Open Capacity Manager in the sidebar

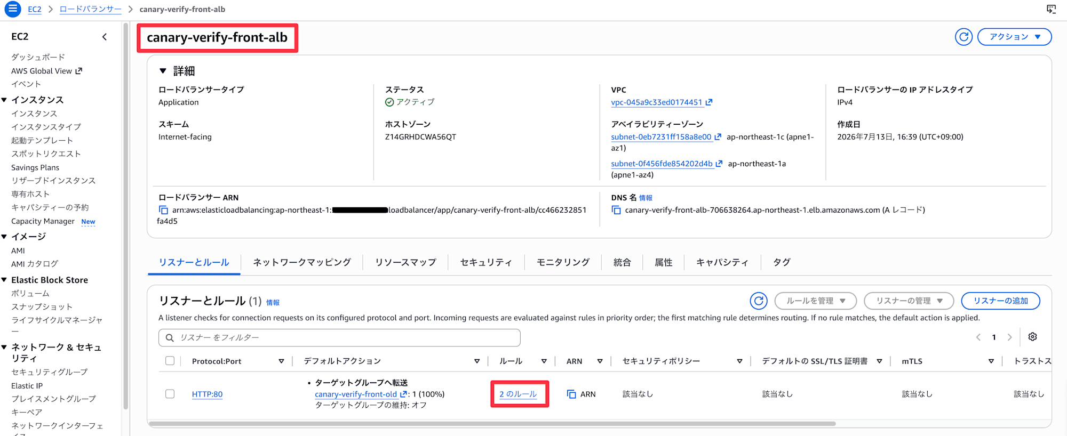43,221
